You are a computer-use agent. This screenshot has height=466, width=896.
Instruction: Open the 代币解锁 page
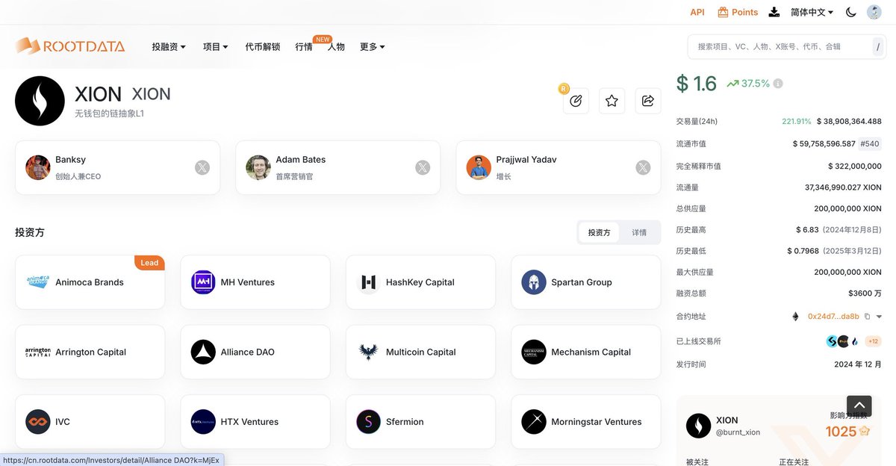(263, 46)
